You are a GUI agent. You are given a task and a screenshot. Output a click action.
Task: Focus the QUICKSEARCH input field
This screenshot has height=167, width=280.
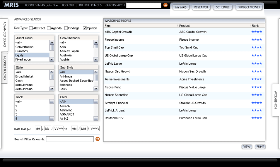tap(144, 5)
